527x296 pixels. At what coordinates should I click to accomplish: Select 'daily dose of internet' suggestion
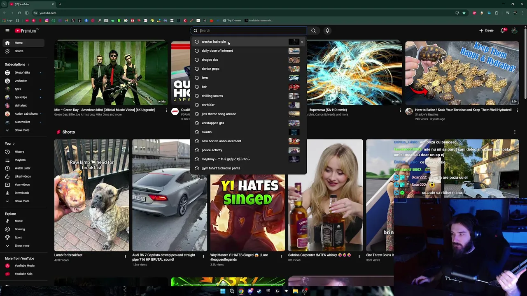click(249, 51)
